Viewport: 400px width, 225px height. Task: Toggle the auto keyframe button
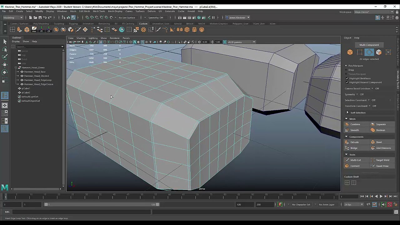click(390, 204)
